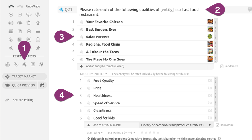Click the Best Burgers Ever thumbnail image
252x140 pixels.
tap(210, 29)
